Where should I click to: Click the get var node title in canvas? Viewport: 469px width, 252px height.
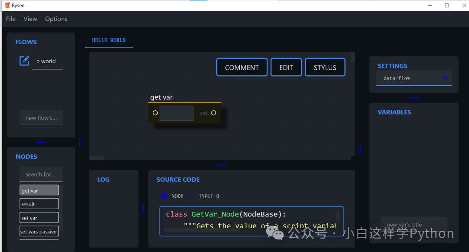click(x=161, y=97)
